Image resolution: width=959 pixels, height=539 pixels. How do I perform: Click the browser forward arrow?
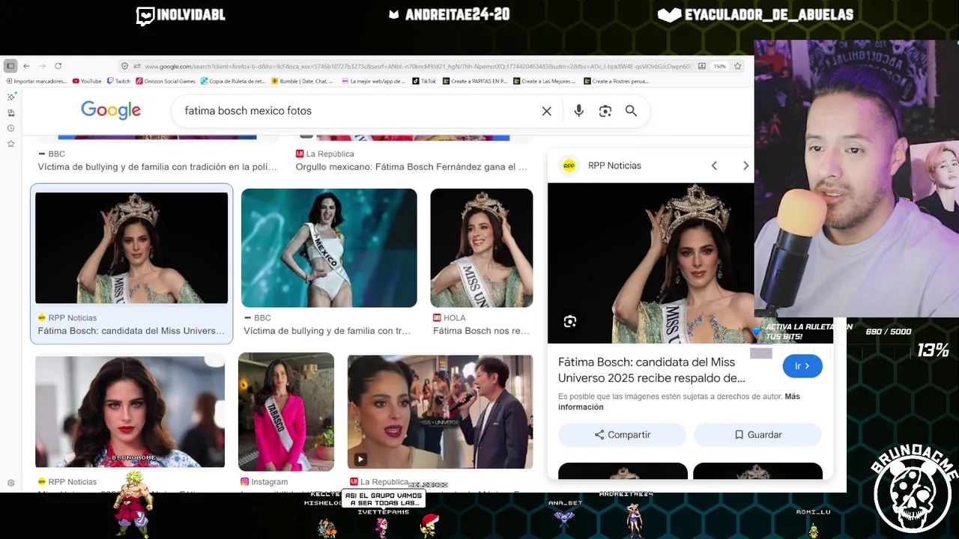click(x=42, y=66)
